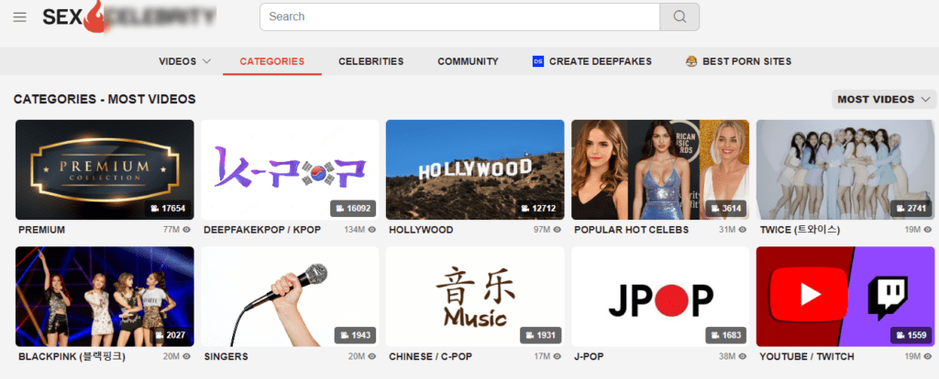Click the 16092 video count badge
The height and width of the screenshot is (379, 939).
point(353,208)
